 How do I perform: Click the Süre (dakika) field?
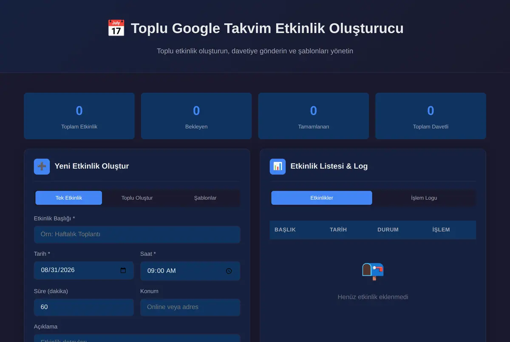click(84, 307)
